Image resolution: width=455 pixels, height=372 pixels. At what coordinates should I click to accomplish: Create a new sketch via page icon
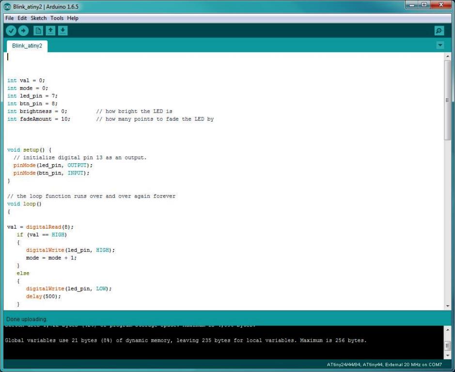point(38,31)
